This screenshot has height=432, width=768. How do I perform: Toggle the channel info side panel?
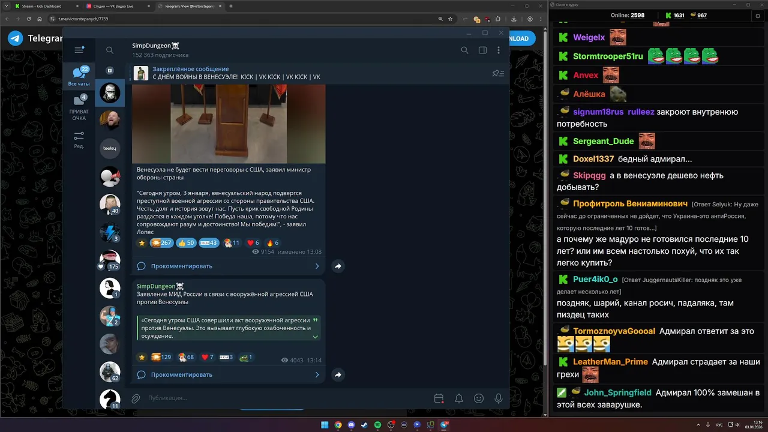pos(482,50)
